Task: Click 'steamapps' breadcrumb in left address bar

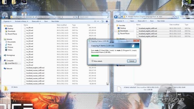Action: (19, 17)
